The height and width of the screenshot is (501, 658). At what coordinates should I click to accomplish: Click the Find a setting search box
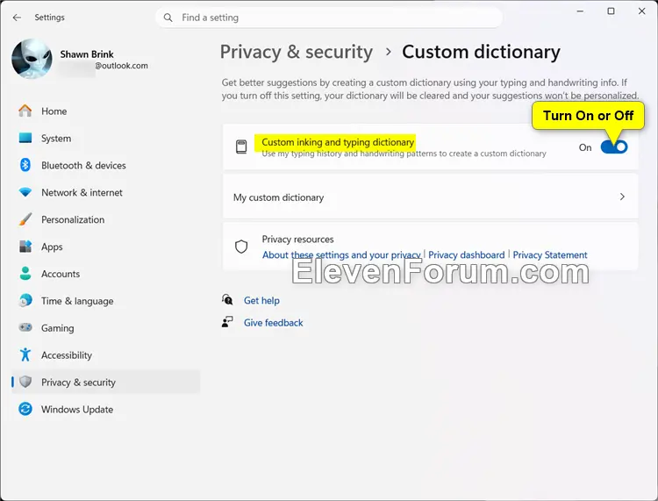[329, 18]
